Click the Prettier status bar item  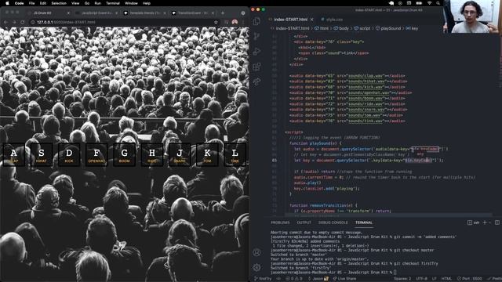pyautogui.click(x=495, y=279)
